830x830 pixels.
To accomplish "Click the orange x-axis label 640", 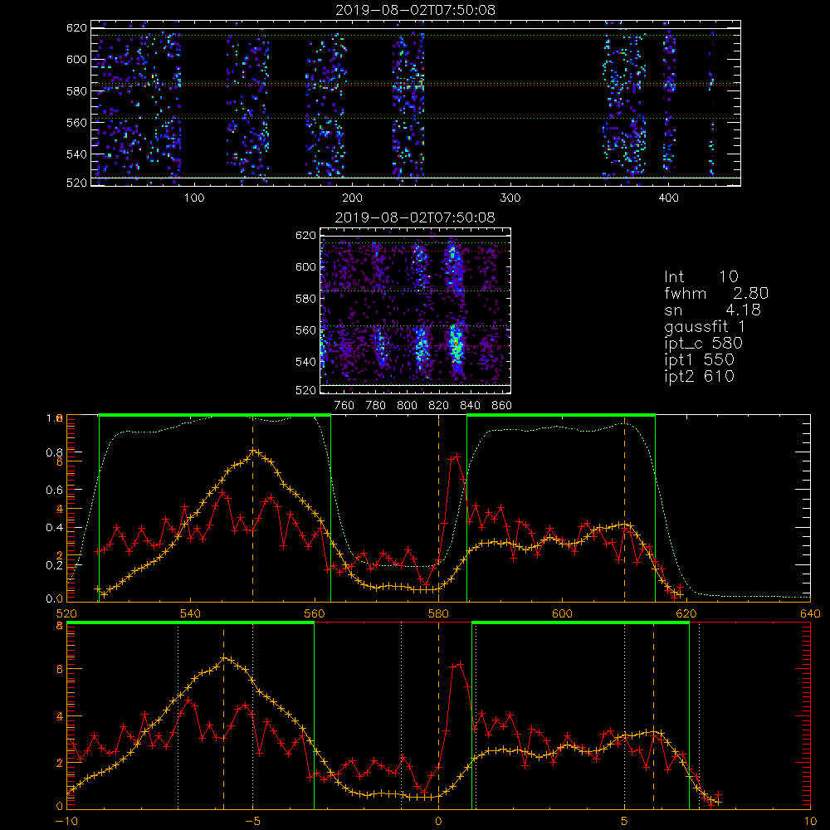I will tap(810, 614).
